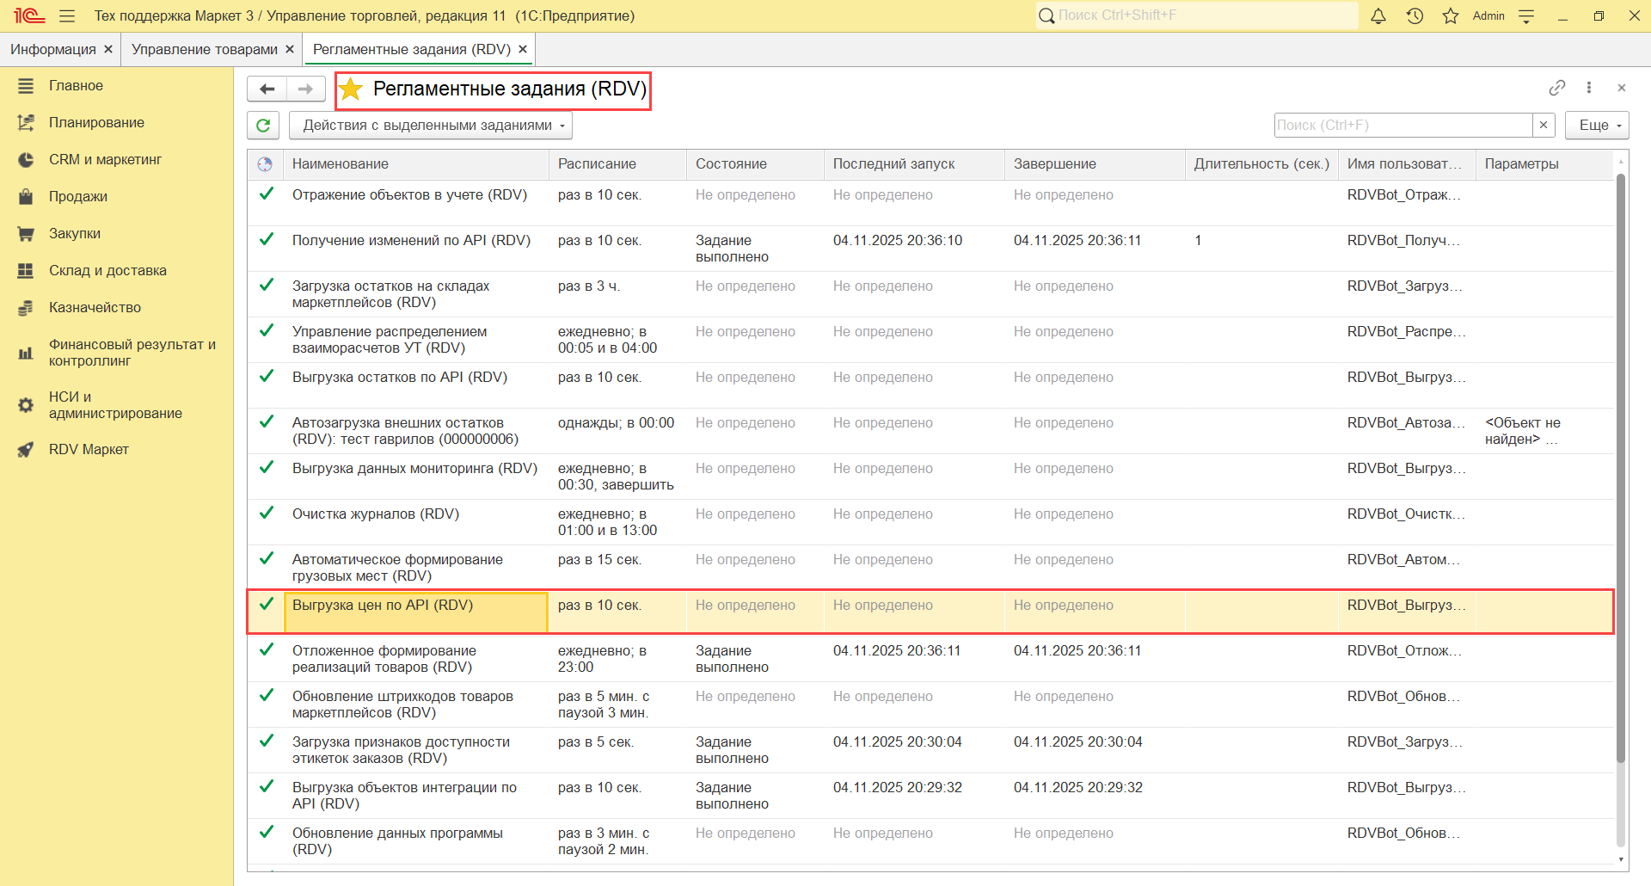Click the get link icon
Screen dimensions: 1651x886
(1556, 88)
